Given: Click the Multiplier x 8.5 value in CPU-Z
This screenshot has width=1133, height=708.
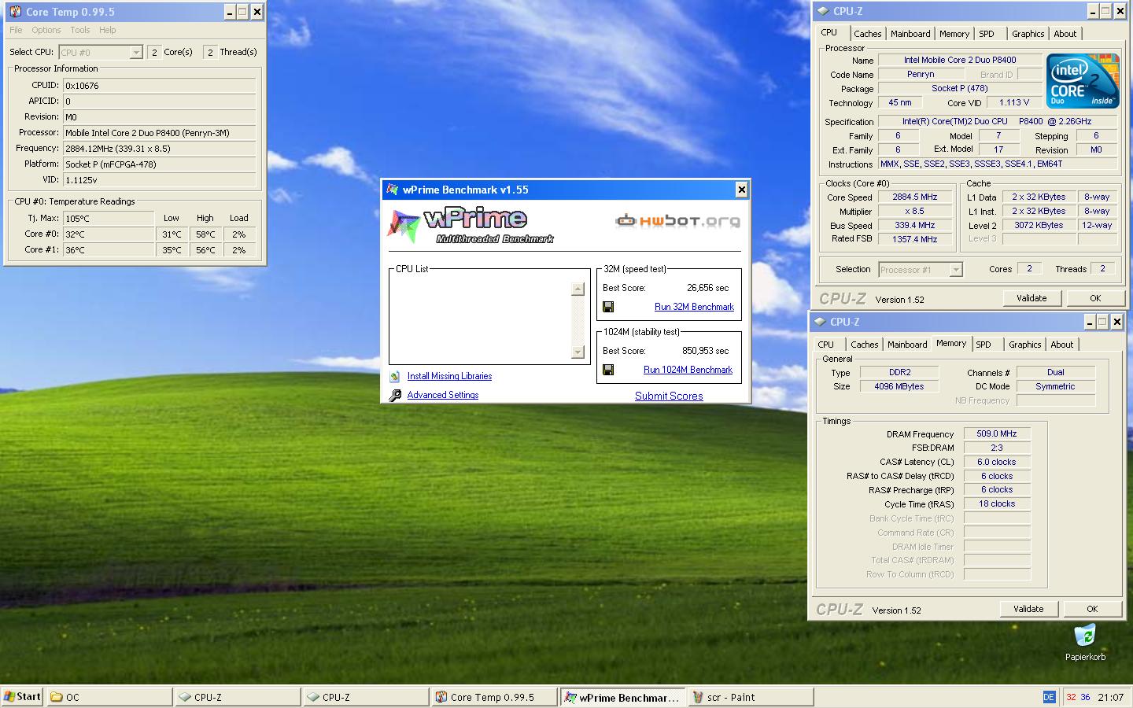Looking at the screenshot, I should click(x=914, y=212).
